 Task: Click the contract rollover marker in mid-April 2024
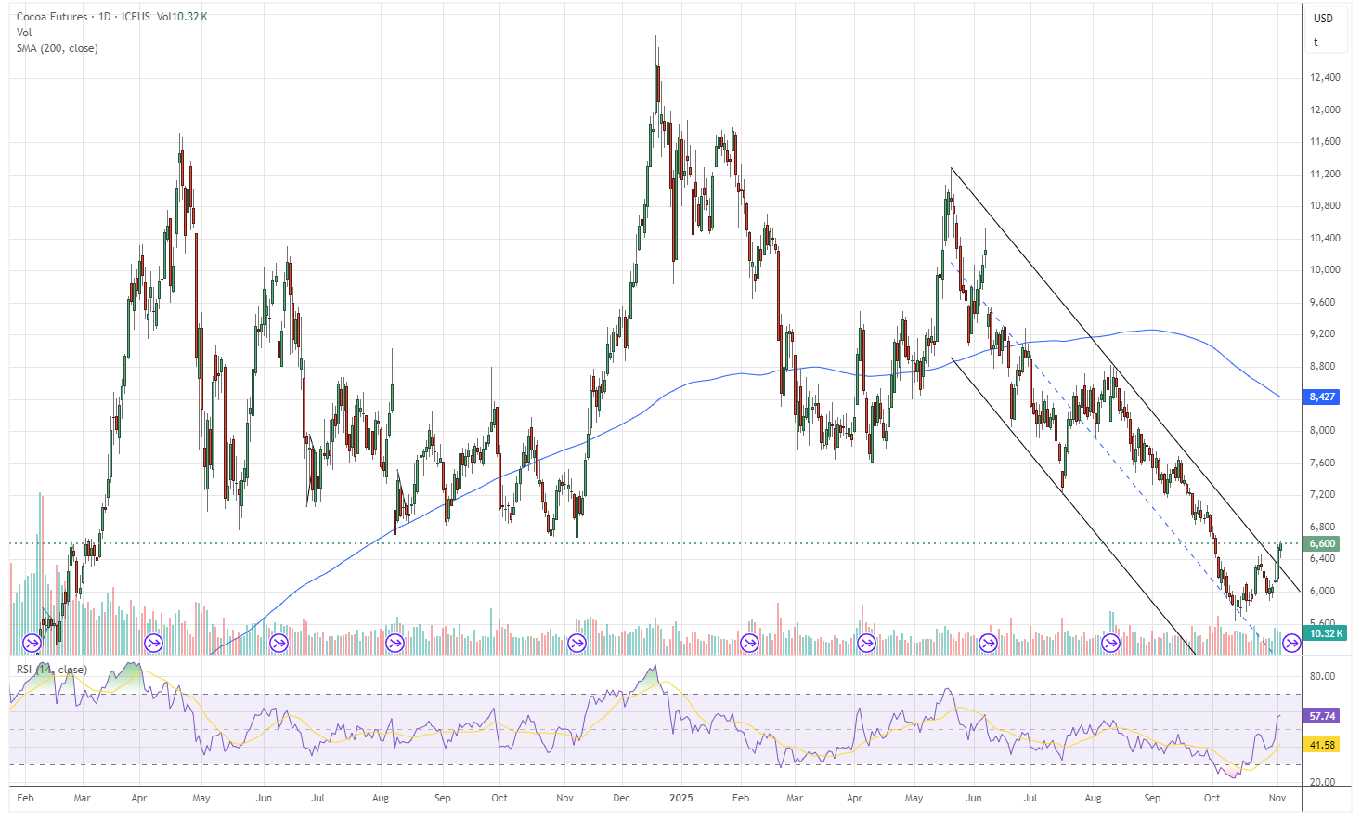(154, 643)
